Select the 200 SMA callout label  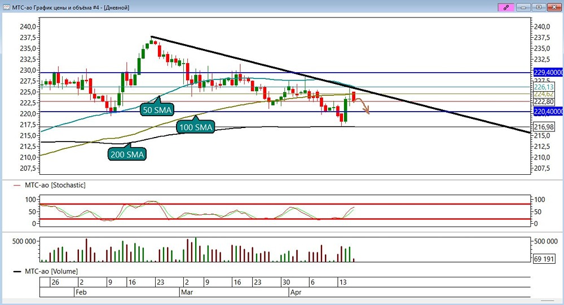pyautogui.click(x=127, y=154)
